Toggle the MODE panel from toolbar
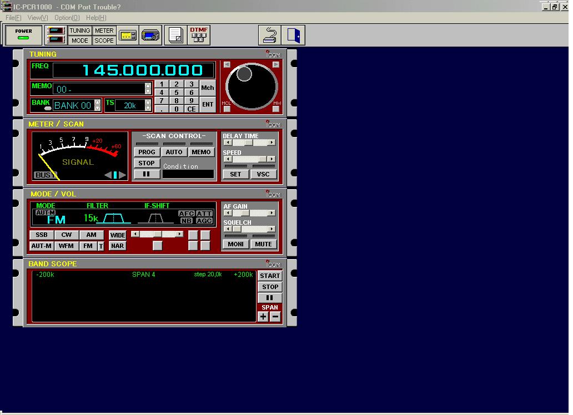This screenshot has width=573, height=415. (x=79, y=40)
